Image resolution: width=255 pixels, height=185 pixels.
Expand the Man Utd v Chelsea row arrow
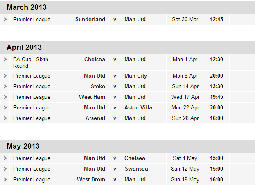[5, 158]
